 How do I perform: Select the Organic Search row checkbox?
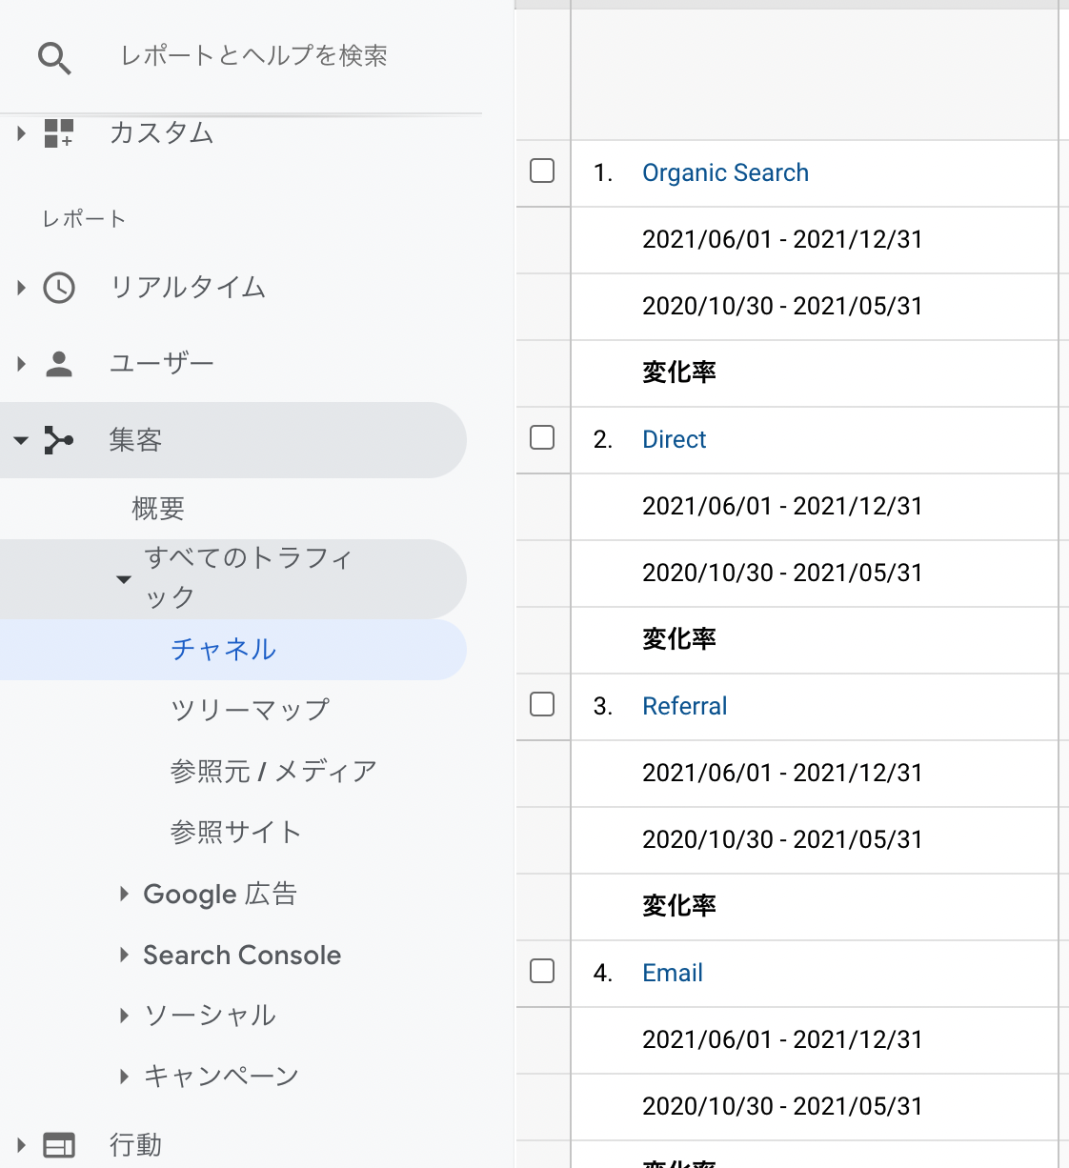[x=542, y=171]
